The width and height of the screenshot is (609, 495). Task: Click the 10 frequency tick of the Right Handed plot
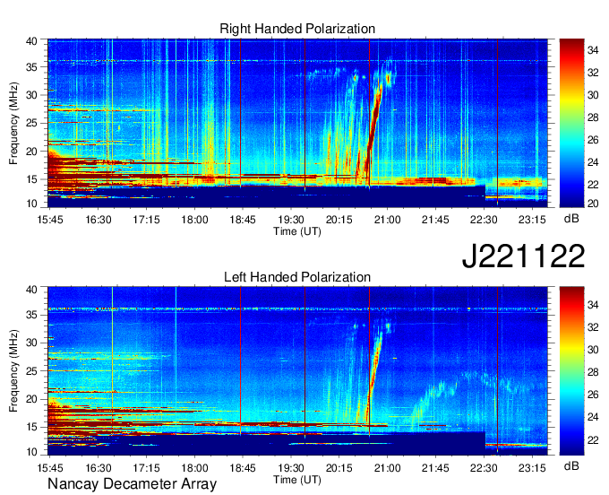(32, 204)
